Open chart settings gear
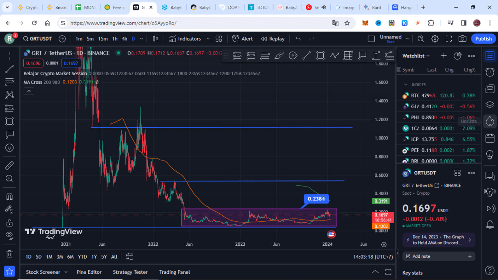This screenshot has height=280, width=498. pos(435,39)
